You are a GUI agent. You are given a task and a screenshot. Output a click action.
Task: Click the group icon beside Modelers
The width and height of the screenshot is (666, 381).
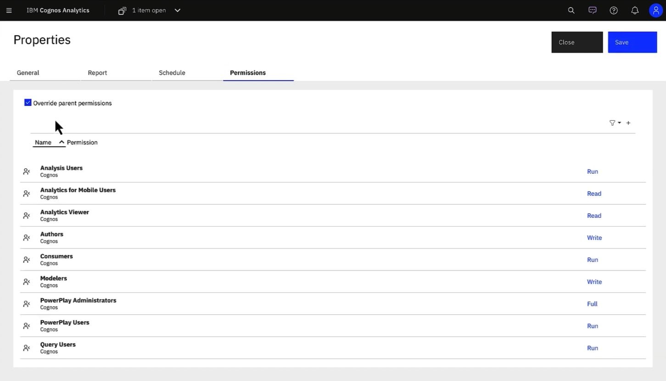click(27, 282)
